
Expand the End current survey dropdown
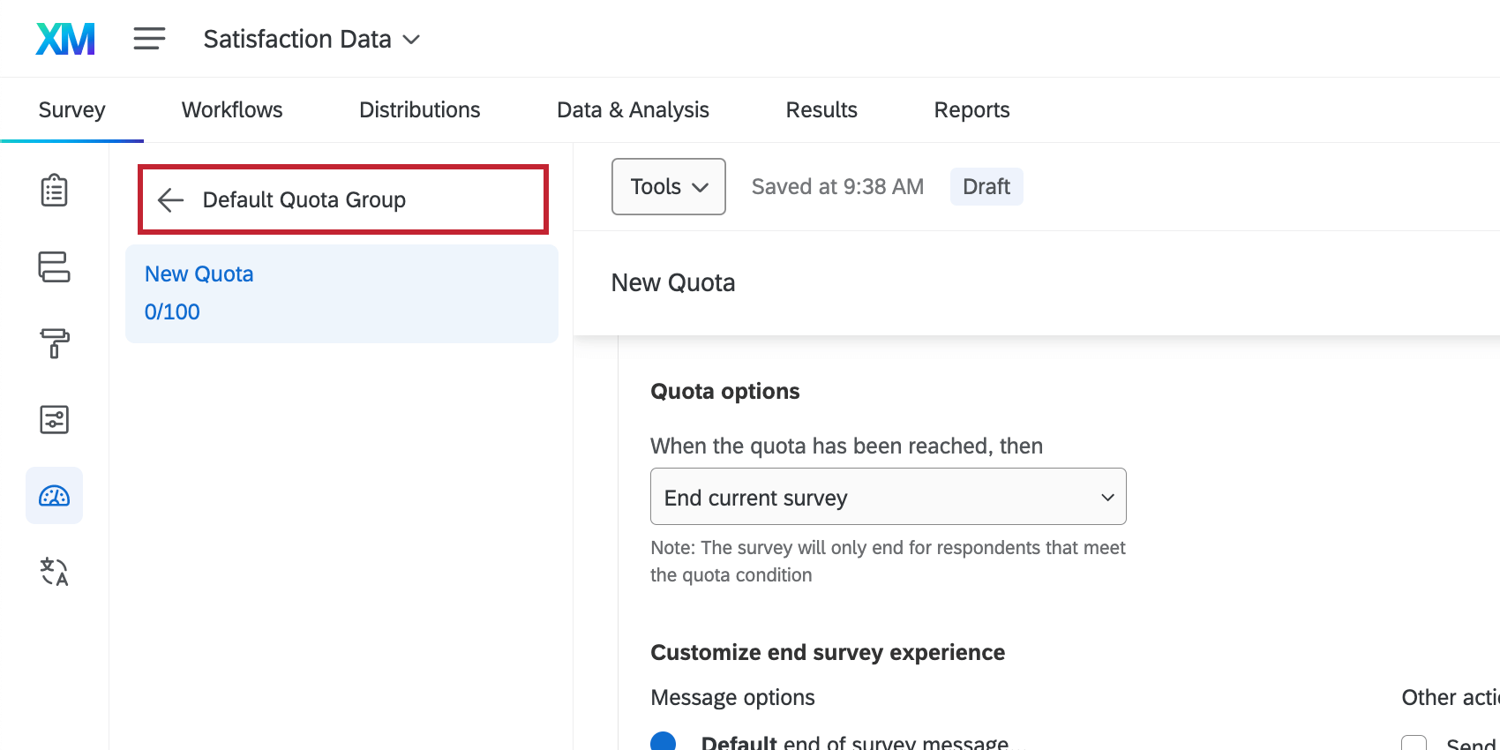(888, 498)
